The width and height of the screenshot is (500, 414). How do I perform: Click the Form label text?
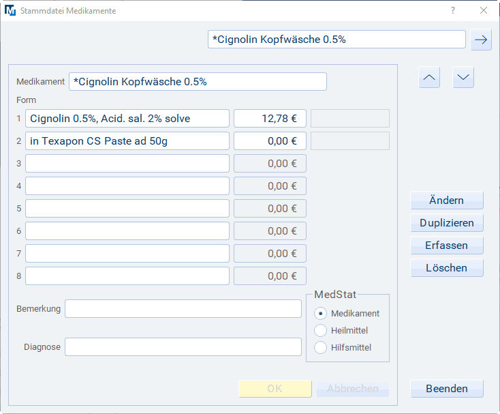pyautogui.click(x=26, y=100)
